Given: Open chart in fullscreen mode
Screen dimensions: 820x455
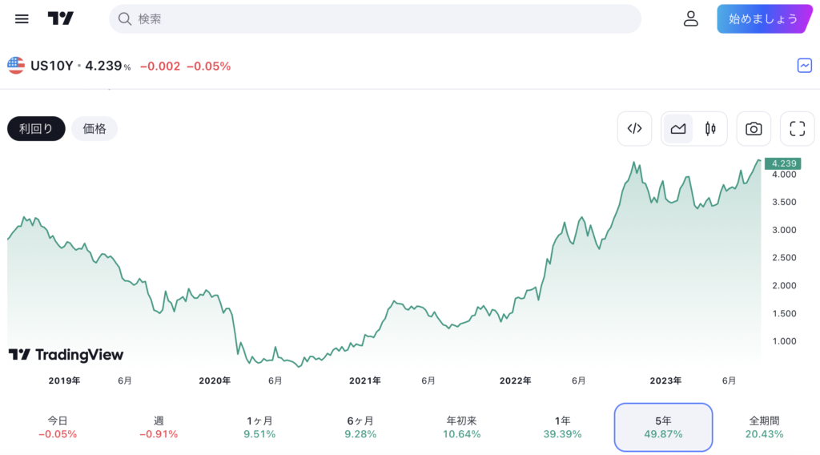Looking at the screenshot, I should point(797,129).
